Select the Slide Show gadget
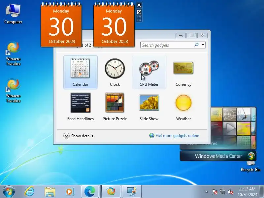 click(x=149, y=107)
